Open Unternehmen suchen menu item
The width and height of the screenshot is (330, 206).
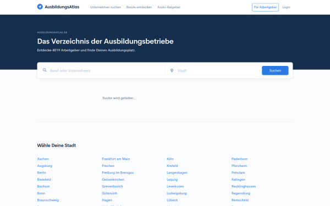coord(106,7)
